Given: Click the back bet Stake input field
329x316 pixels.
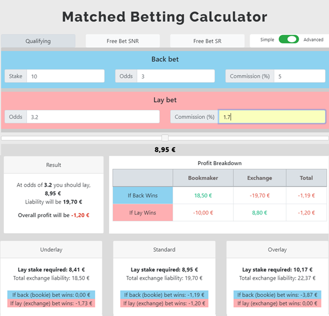Looking at the screenshot, I should pos(66,76).
